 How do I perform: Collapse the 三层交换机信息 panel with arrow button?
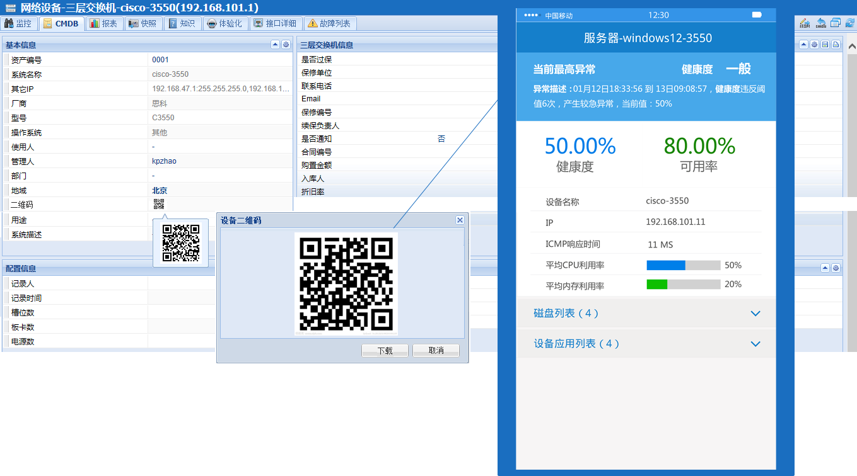pos(803,45)
